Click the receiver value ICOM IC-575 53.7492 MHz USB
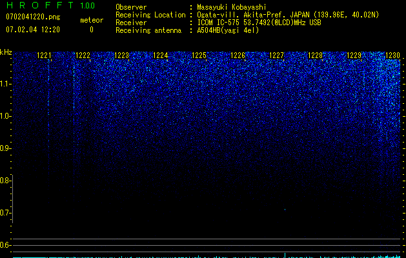The image size is (406, 258). tap(259, 23)
